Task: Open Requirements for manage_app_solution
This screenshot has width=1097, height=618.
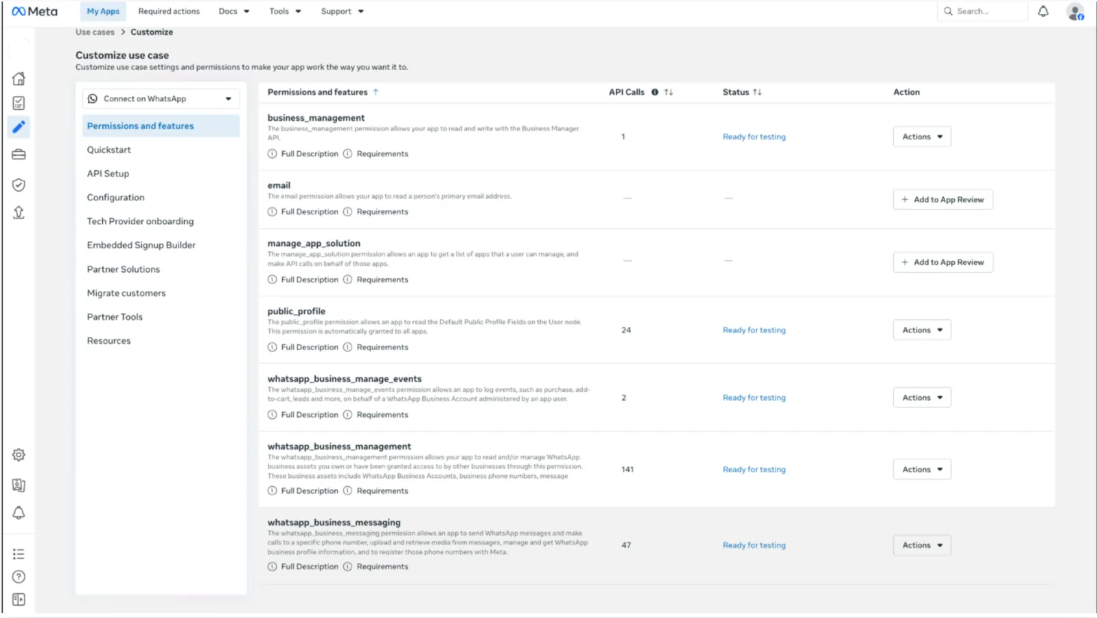Action: coord(382,279)
